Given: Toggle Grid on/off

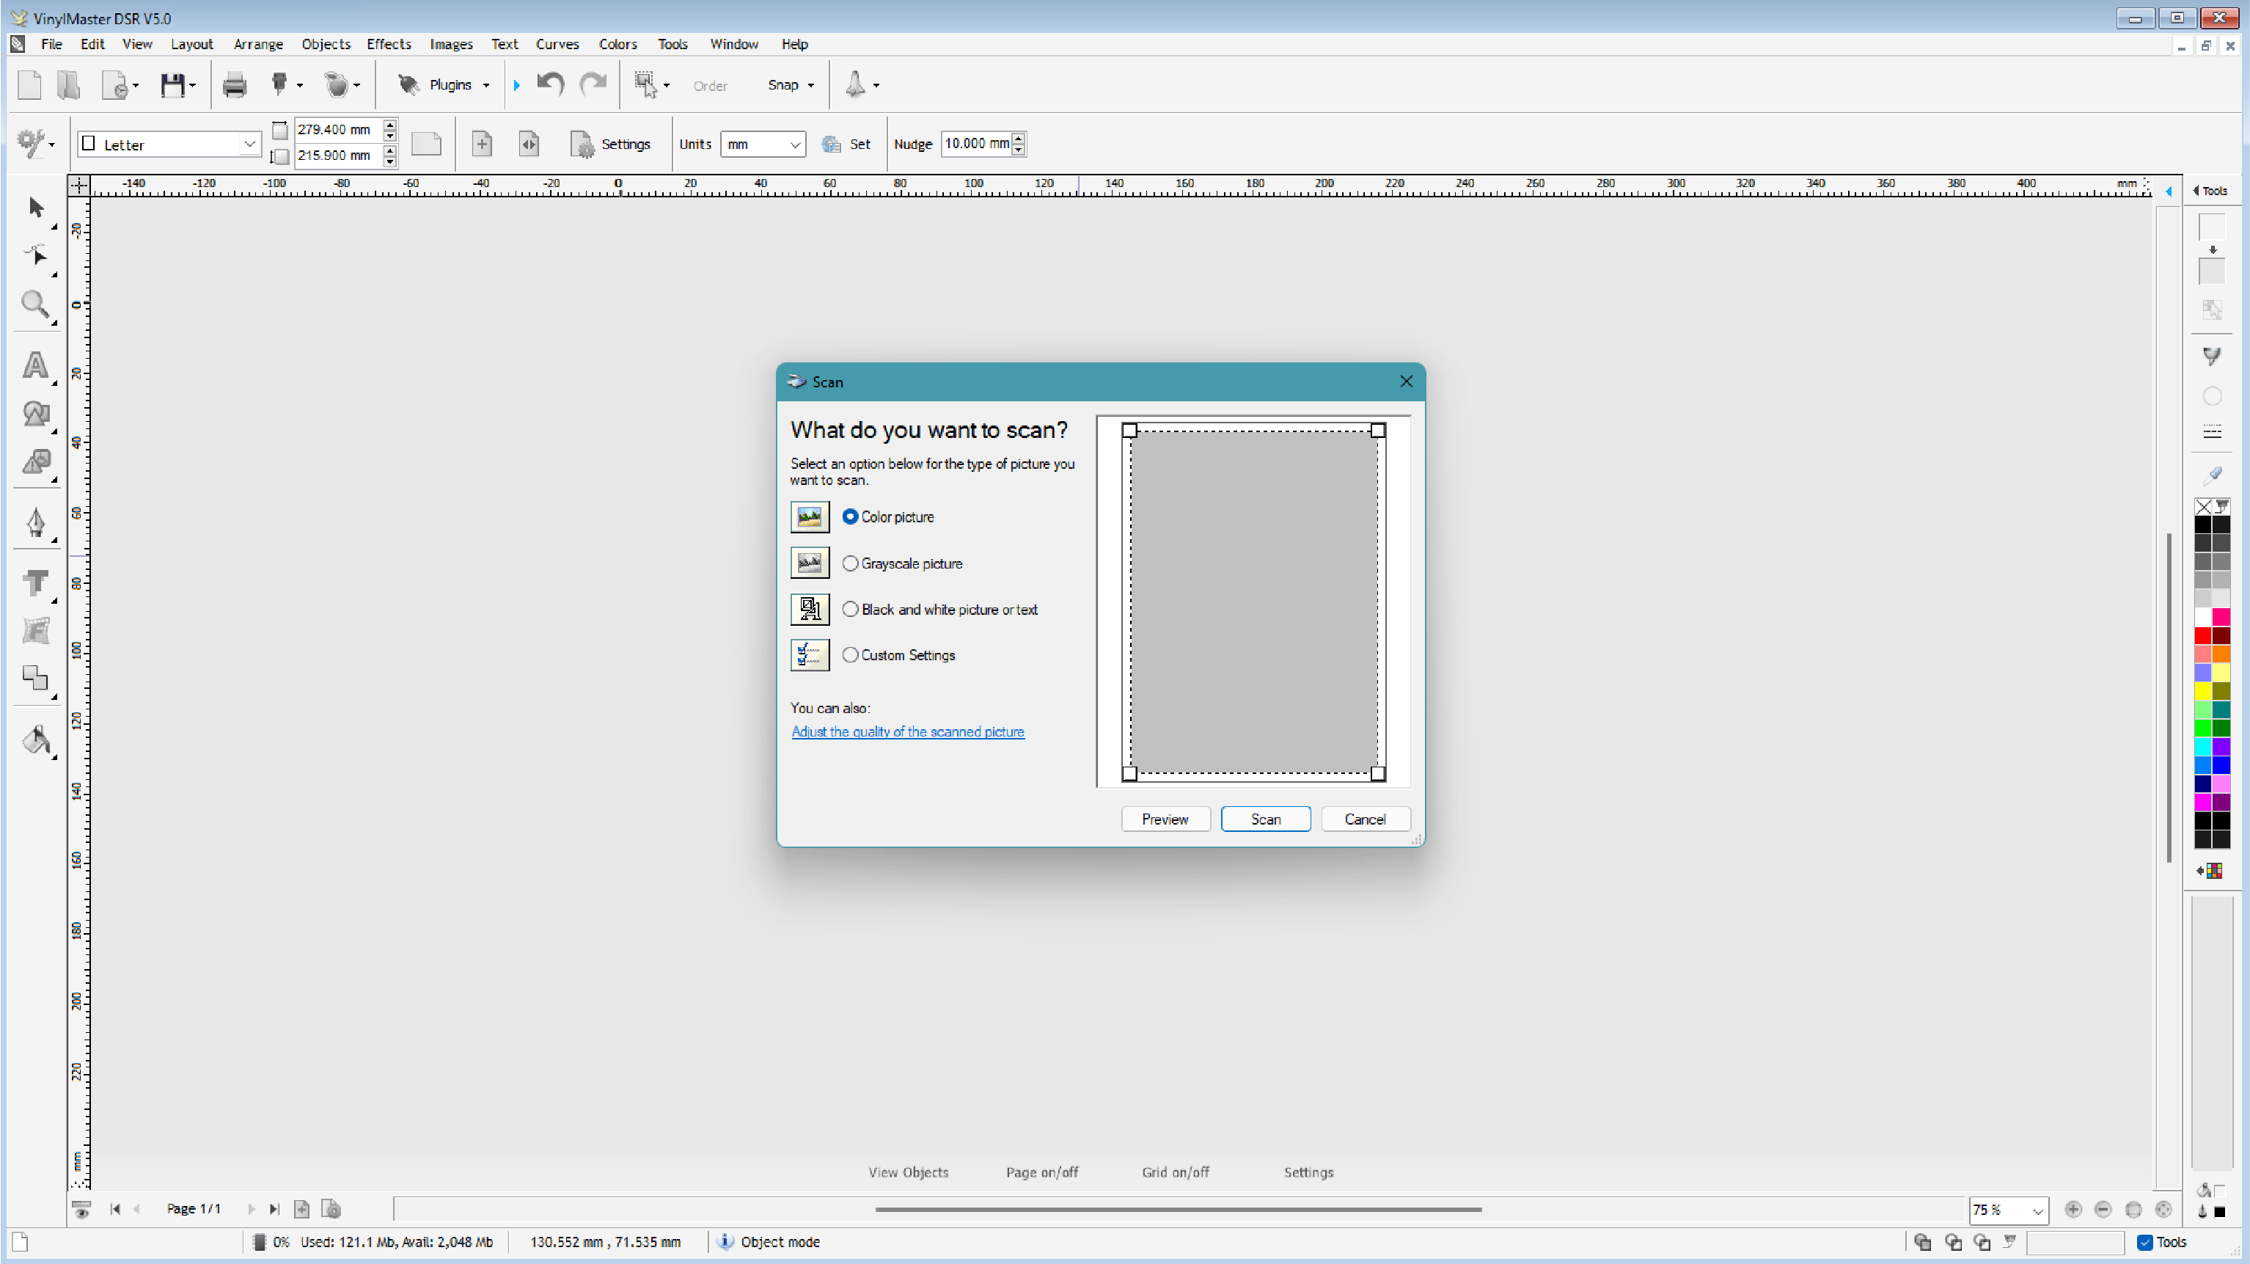Looking at the screenshot, I should (x=1176, y=1172).
